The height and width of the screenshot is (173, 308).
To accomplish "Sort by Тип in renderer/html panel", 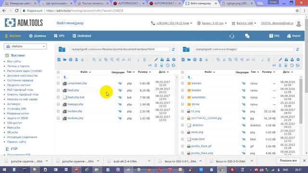I will [130, 72].
